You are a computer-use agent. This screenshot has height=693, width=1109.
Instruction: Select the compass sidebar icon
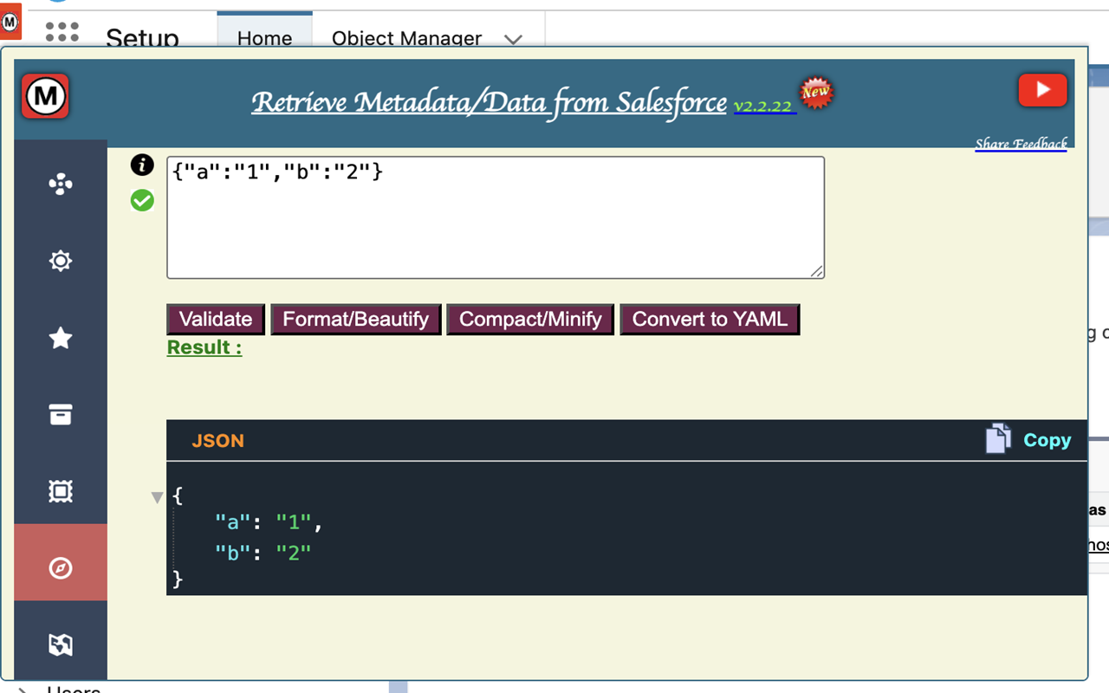click(61, 568)
